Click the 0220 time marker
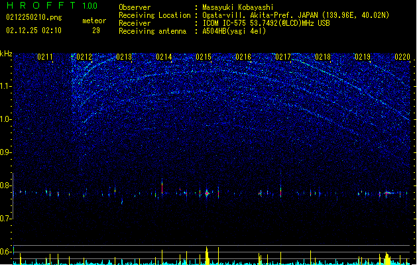This screenshot has height=265, width=417. coord(402,56)
